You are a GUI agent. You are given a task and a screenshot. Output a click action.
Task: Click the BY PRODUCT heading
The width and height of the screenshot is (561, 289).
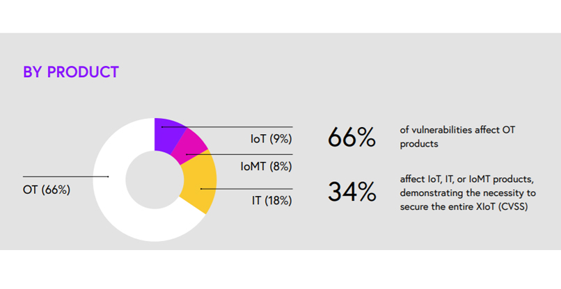click(71, 72)
